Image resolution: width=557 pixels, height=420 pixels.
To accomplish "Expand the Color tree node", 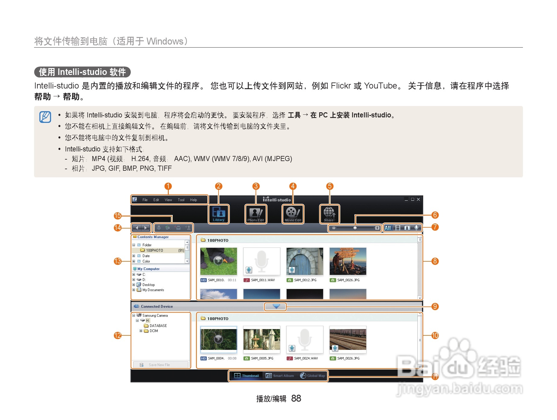I will click(134, 261).
